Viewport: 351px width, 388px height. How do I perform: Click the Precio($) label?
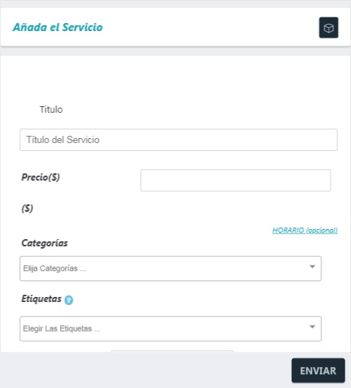40,178
